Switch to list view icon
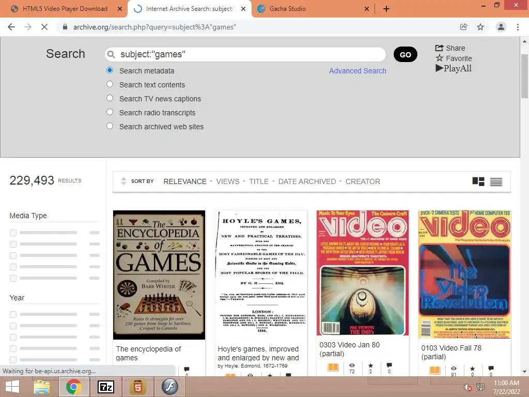The width and height of the screenshot is (529, 397). (x=496, y=181)
